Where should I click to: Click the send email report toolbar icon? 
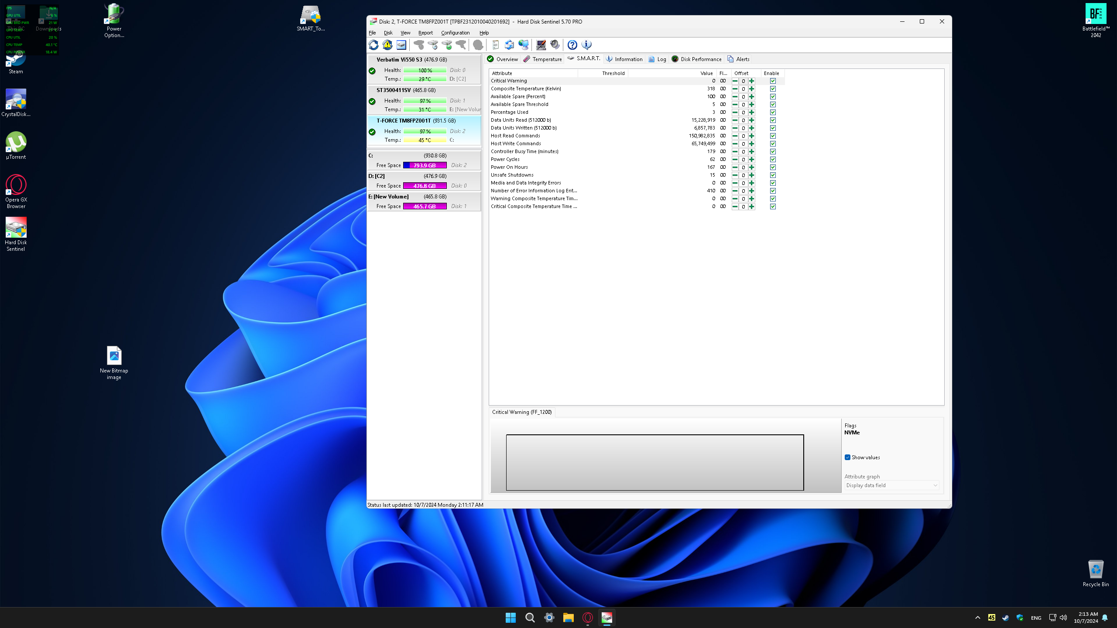509,45
